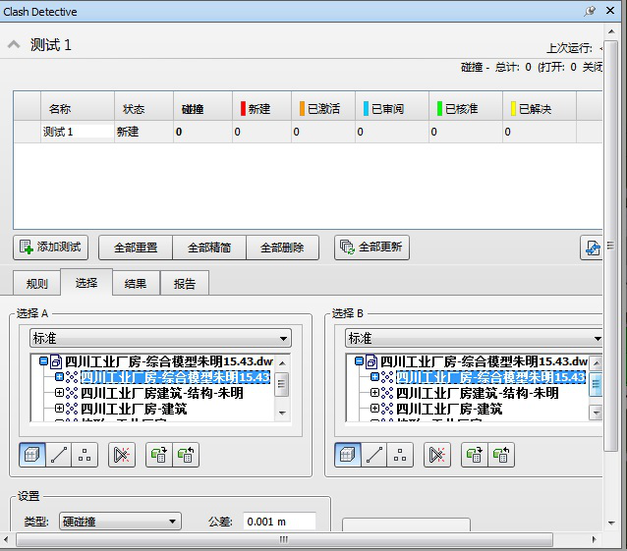Open the 标准 dropdown in Selection B

[474, 339]
